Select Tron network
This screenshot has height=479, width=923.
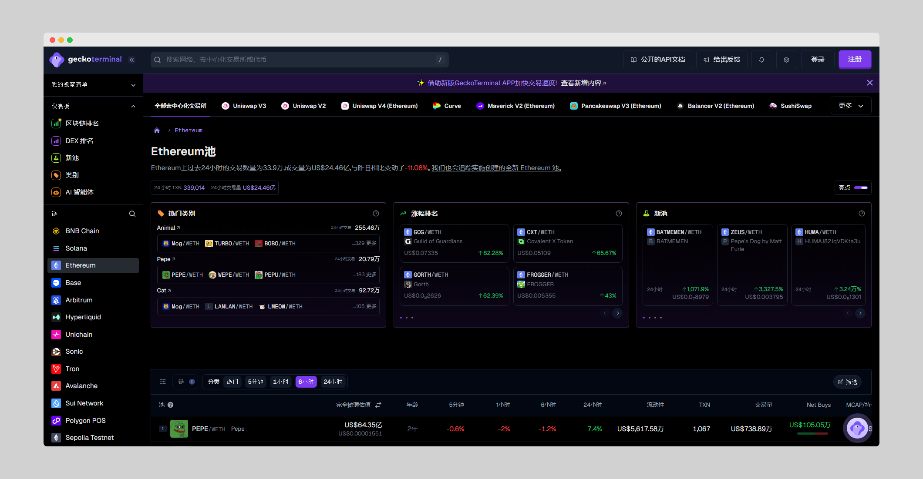click(x=93, y=369)
